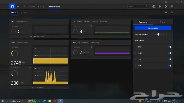Click the taskbar search box
184x103 pixels.
pyautogui.click(x=21, y=101)
